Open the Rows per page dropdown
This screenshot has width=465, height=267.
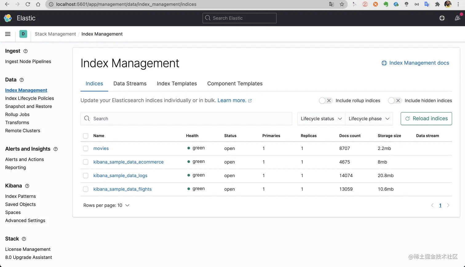click(x=106, y=205)
